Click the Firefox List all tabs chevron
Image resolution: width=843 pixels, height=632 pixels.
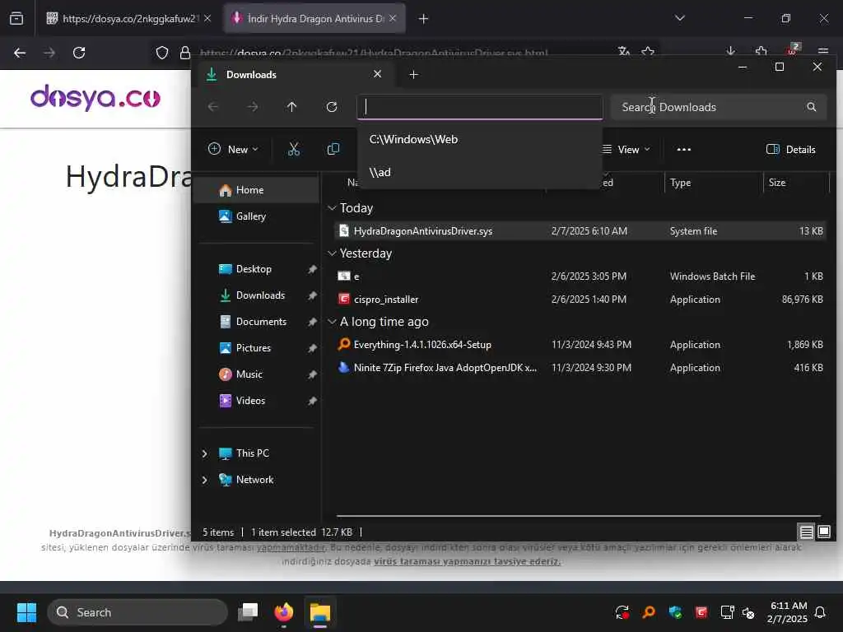click(x=680, y=18)
